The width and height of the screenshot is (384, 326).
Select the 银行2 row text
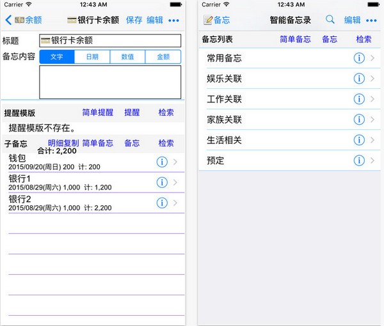pos(60,203)
